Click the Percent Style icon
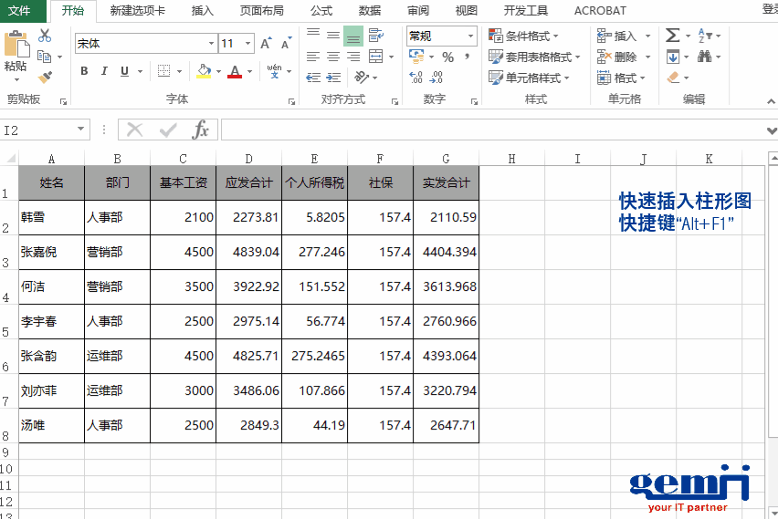 [447, 57]
